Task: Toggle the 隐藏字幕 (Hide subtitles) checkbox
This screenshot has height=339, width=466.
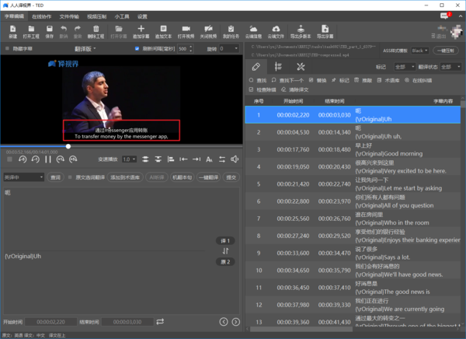Action: coord(7,48)
